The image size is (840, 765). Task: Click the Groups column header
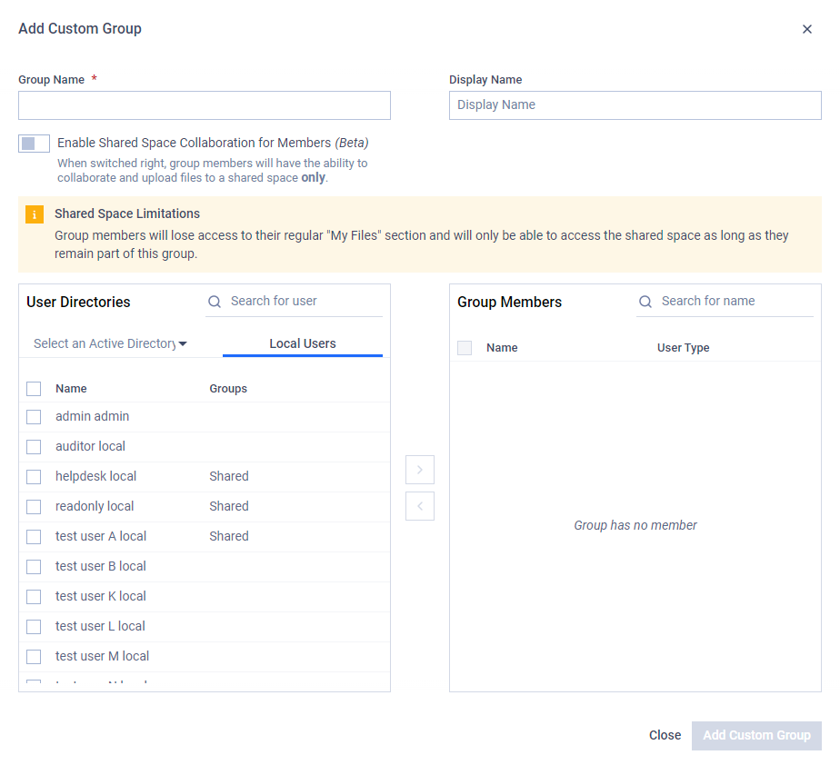[x=228, y=389]
